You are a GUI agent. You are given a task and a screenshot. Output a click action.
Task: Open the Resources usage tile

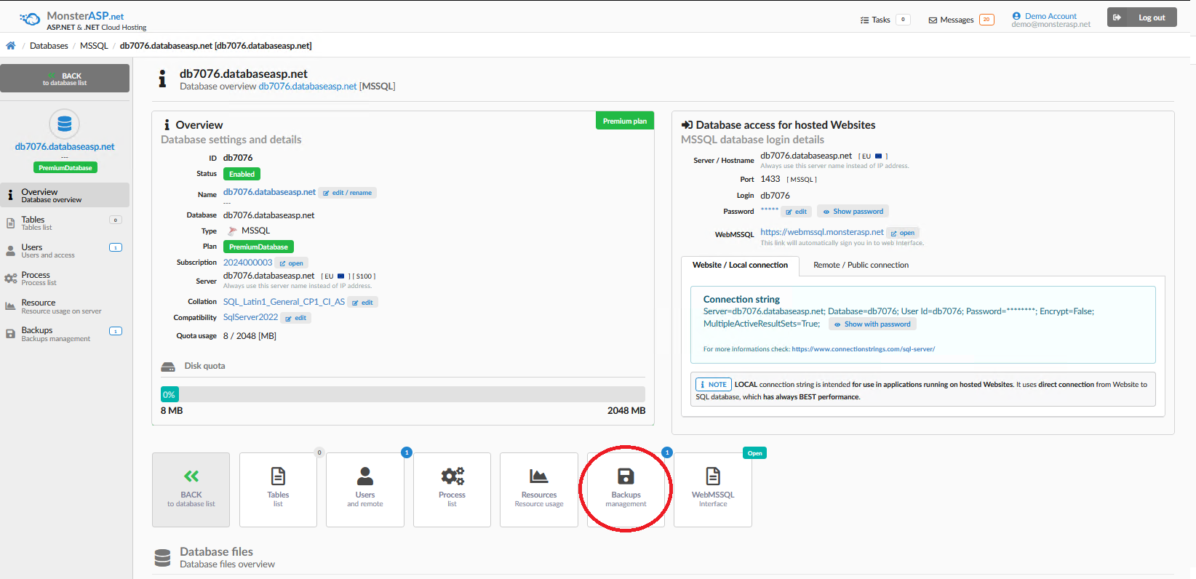click(x=539, y=490)
